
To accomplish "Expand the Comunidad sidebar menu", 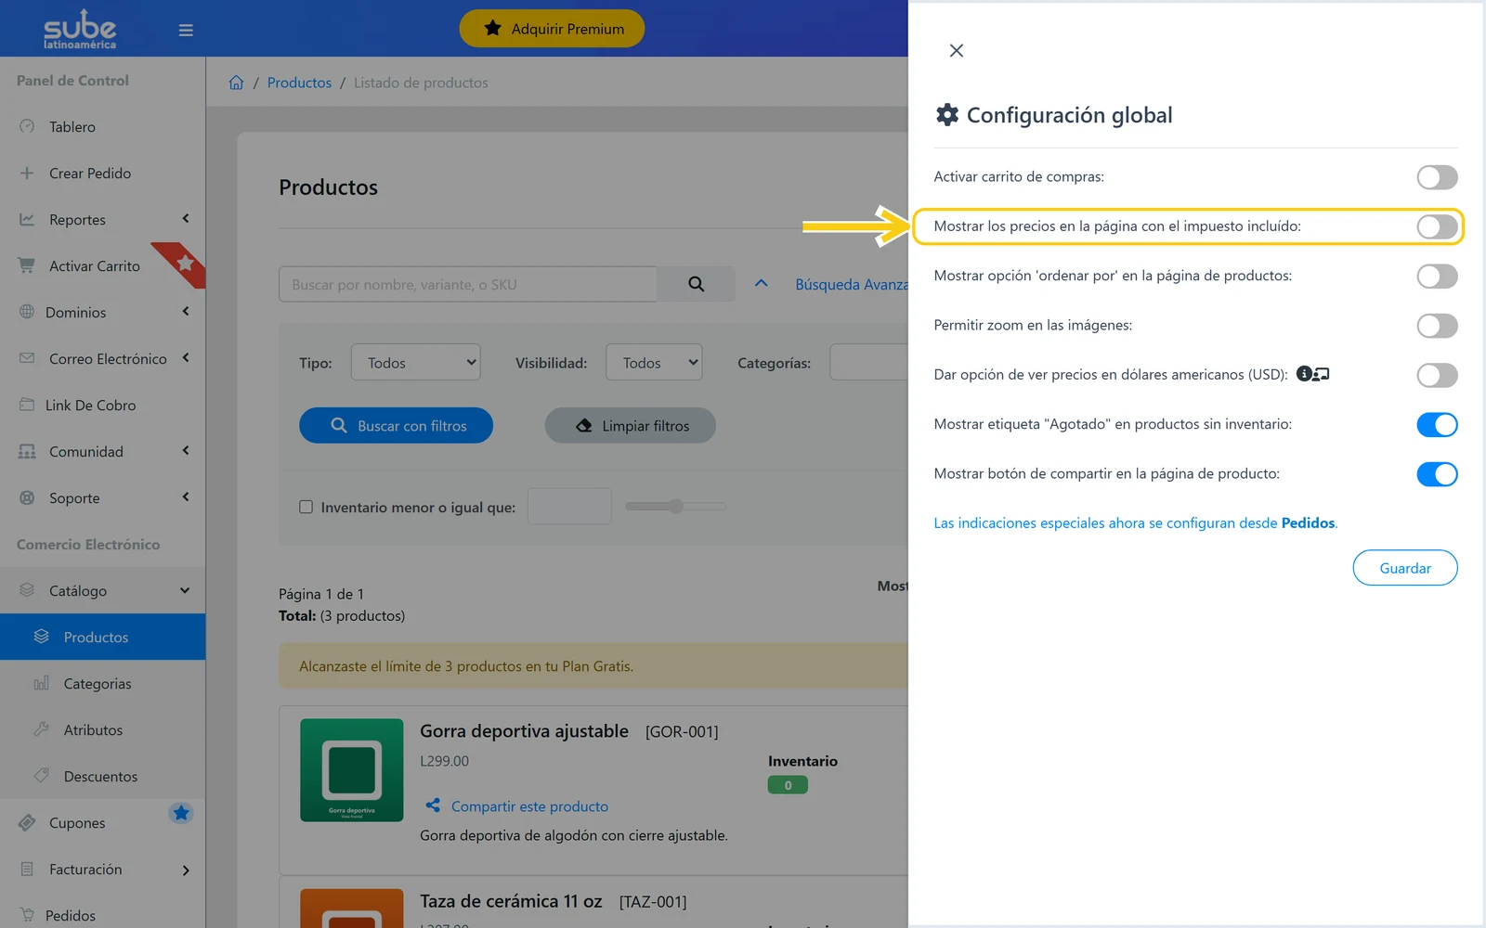I will pos(103,451).
